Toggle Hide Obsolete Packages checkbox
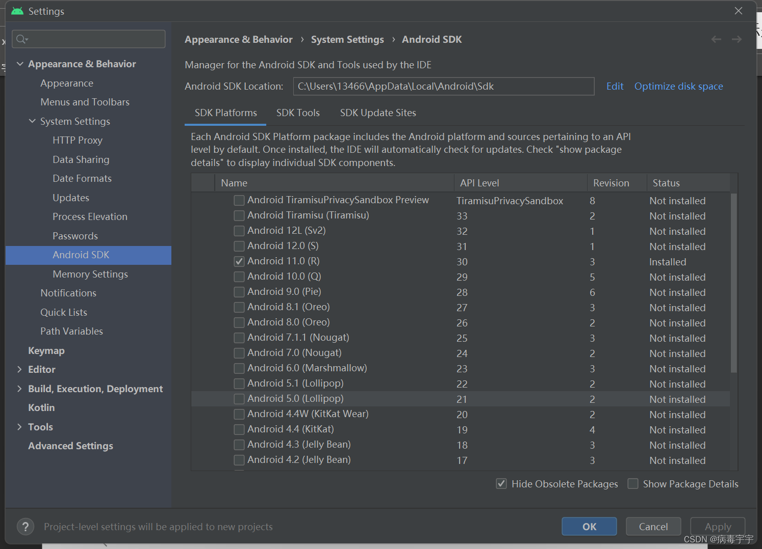Viewport: 762px width, 549px height. 501,484
